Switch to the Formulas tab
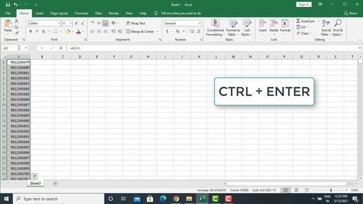Image resolution: width=363 pixels, height=204 pixels. 82,13
